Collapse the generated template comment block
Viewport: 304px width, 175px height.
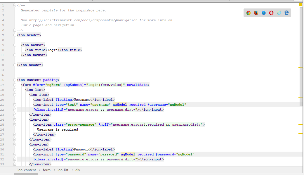tap(14, 5)
